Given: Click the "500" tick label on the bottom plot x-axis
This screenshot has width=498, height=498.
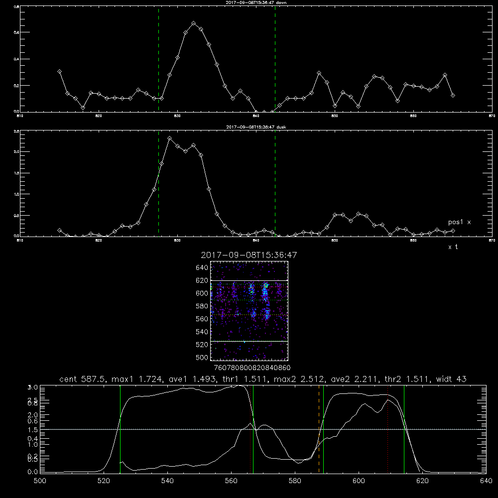Looking at the screenshot, I should coord(40,481).
